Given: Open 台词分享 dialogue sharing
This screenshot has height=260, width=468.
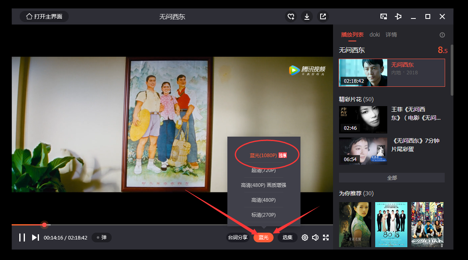Looking at the screenshot, I should [237, 237].
